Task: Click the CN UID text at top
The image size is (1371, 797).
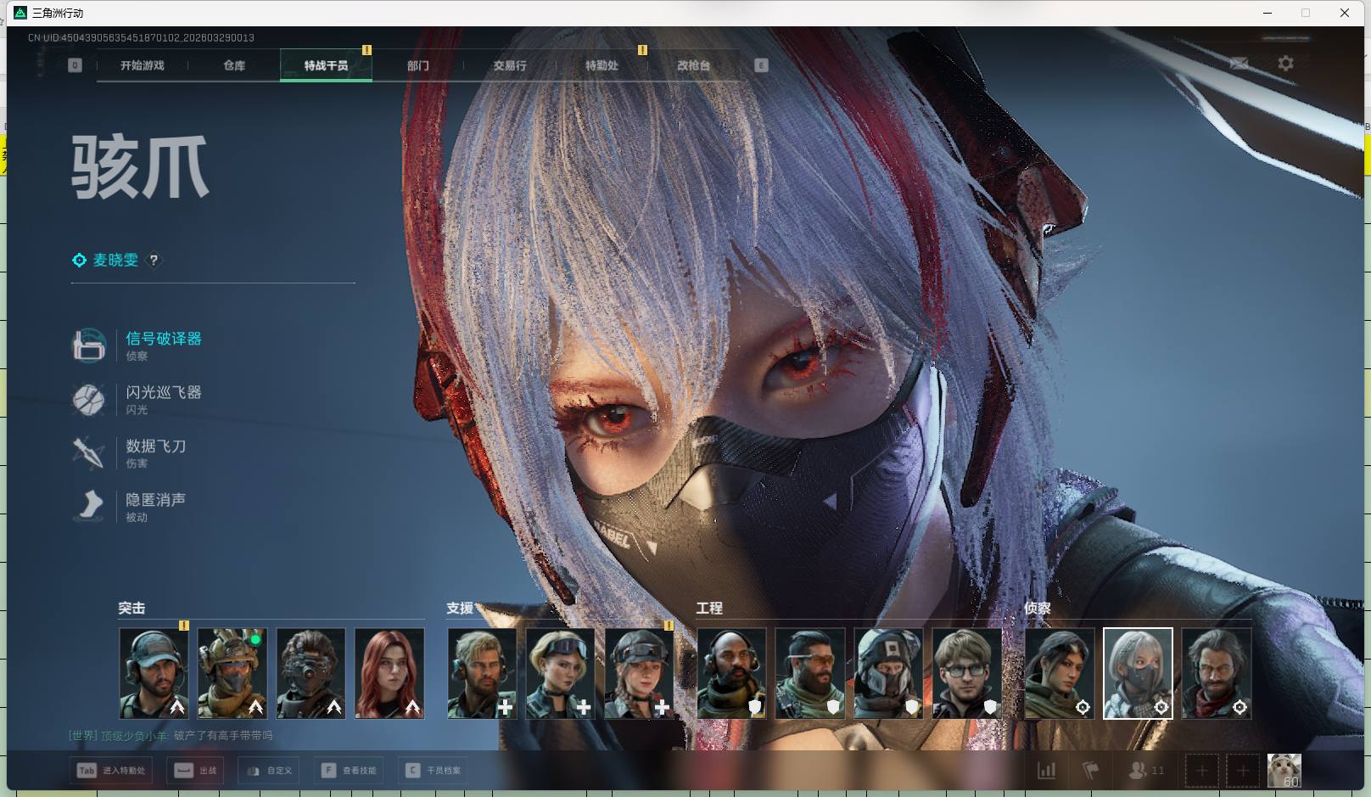Action: click(x=141, y=37)
